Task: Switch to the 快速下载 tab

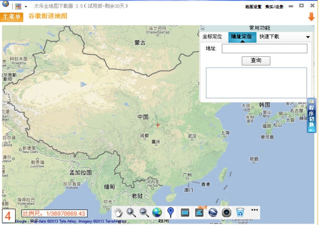Action: click(x=269, y=37)
